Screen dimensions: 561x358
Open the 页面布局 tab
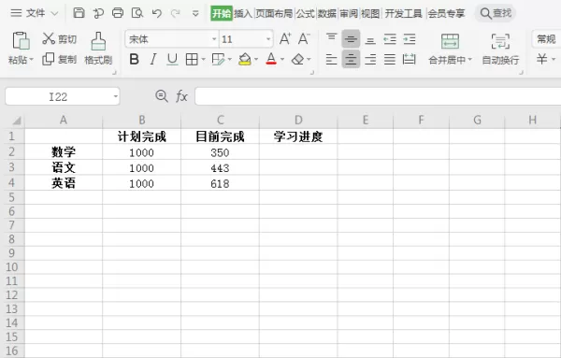click(274, 14)
